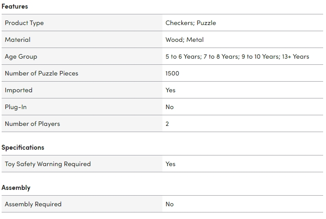Select the Material row label
The width and height of the screenshot is (326, 219).
(18, 40)
